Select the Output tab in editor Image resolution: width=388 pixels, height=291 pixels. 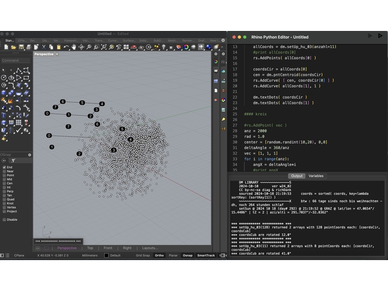296,176
